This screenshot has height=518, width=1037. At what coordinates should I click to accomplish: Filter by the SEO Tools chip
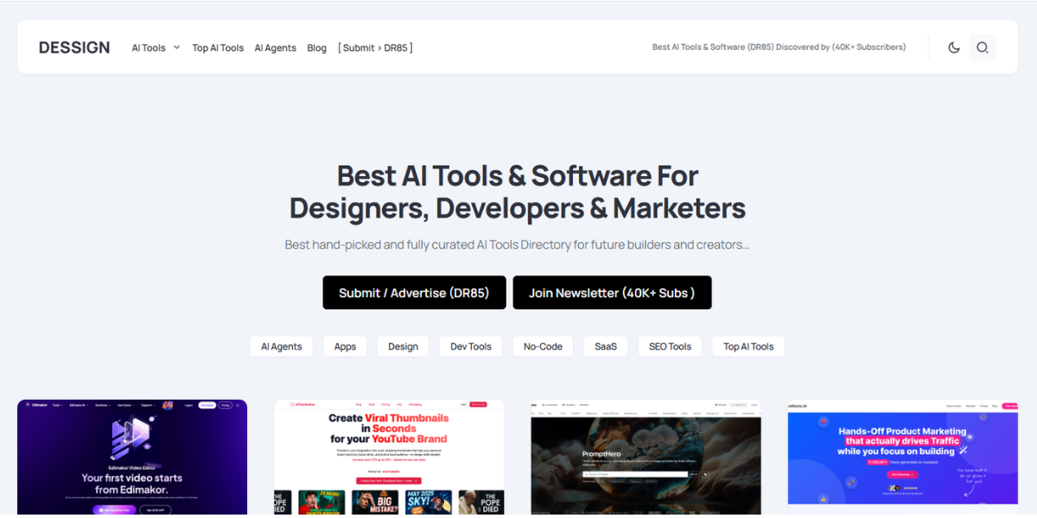click(x=670, y=346)
